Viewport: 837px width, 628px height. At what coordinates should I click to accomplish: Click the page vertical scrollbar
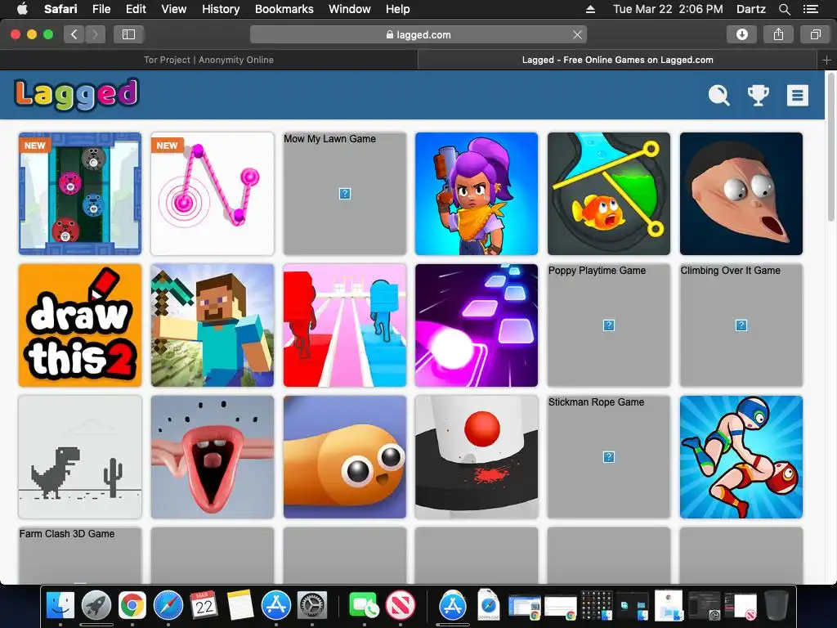point(830,147)
